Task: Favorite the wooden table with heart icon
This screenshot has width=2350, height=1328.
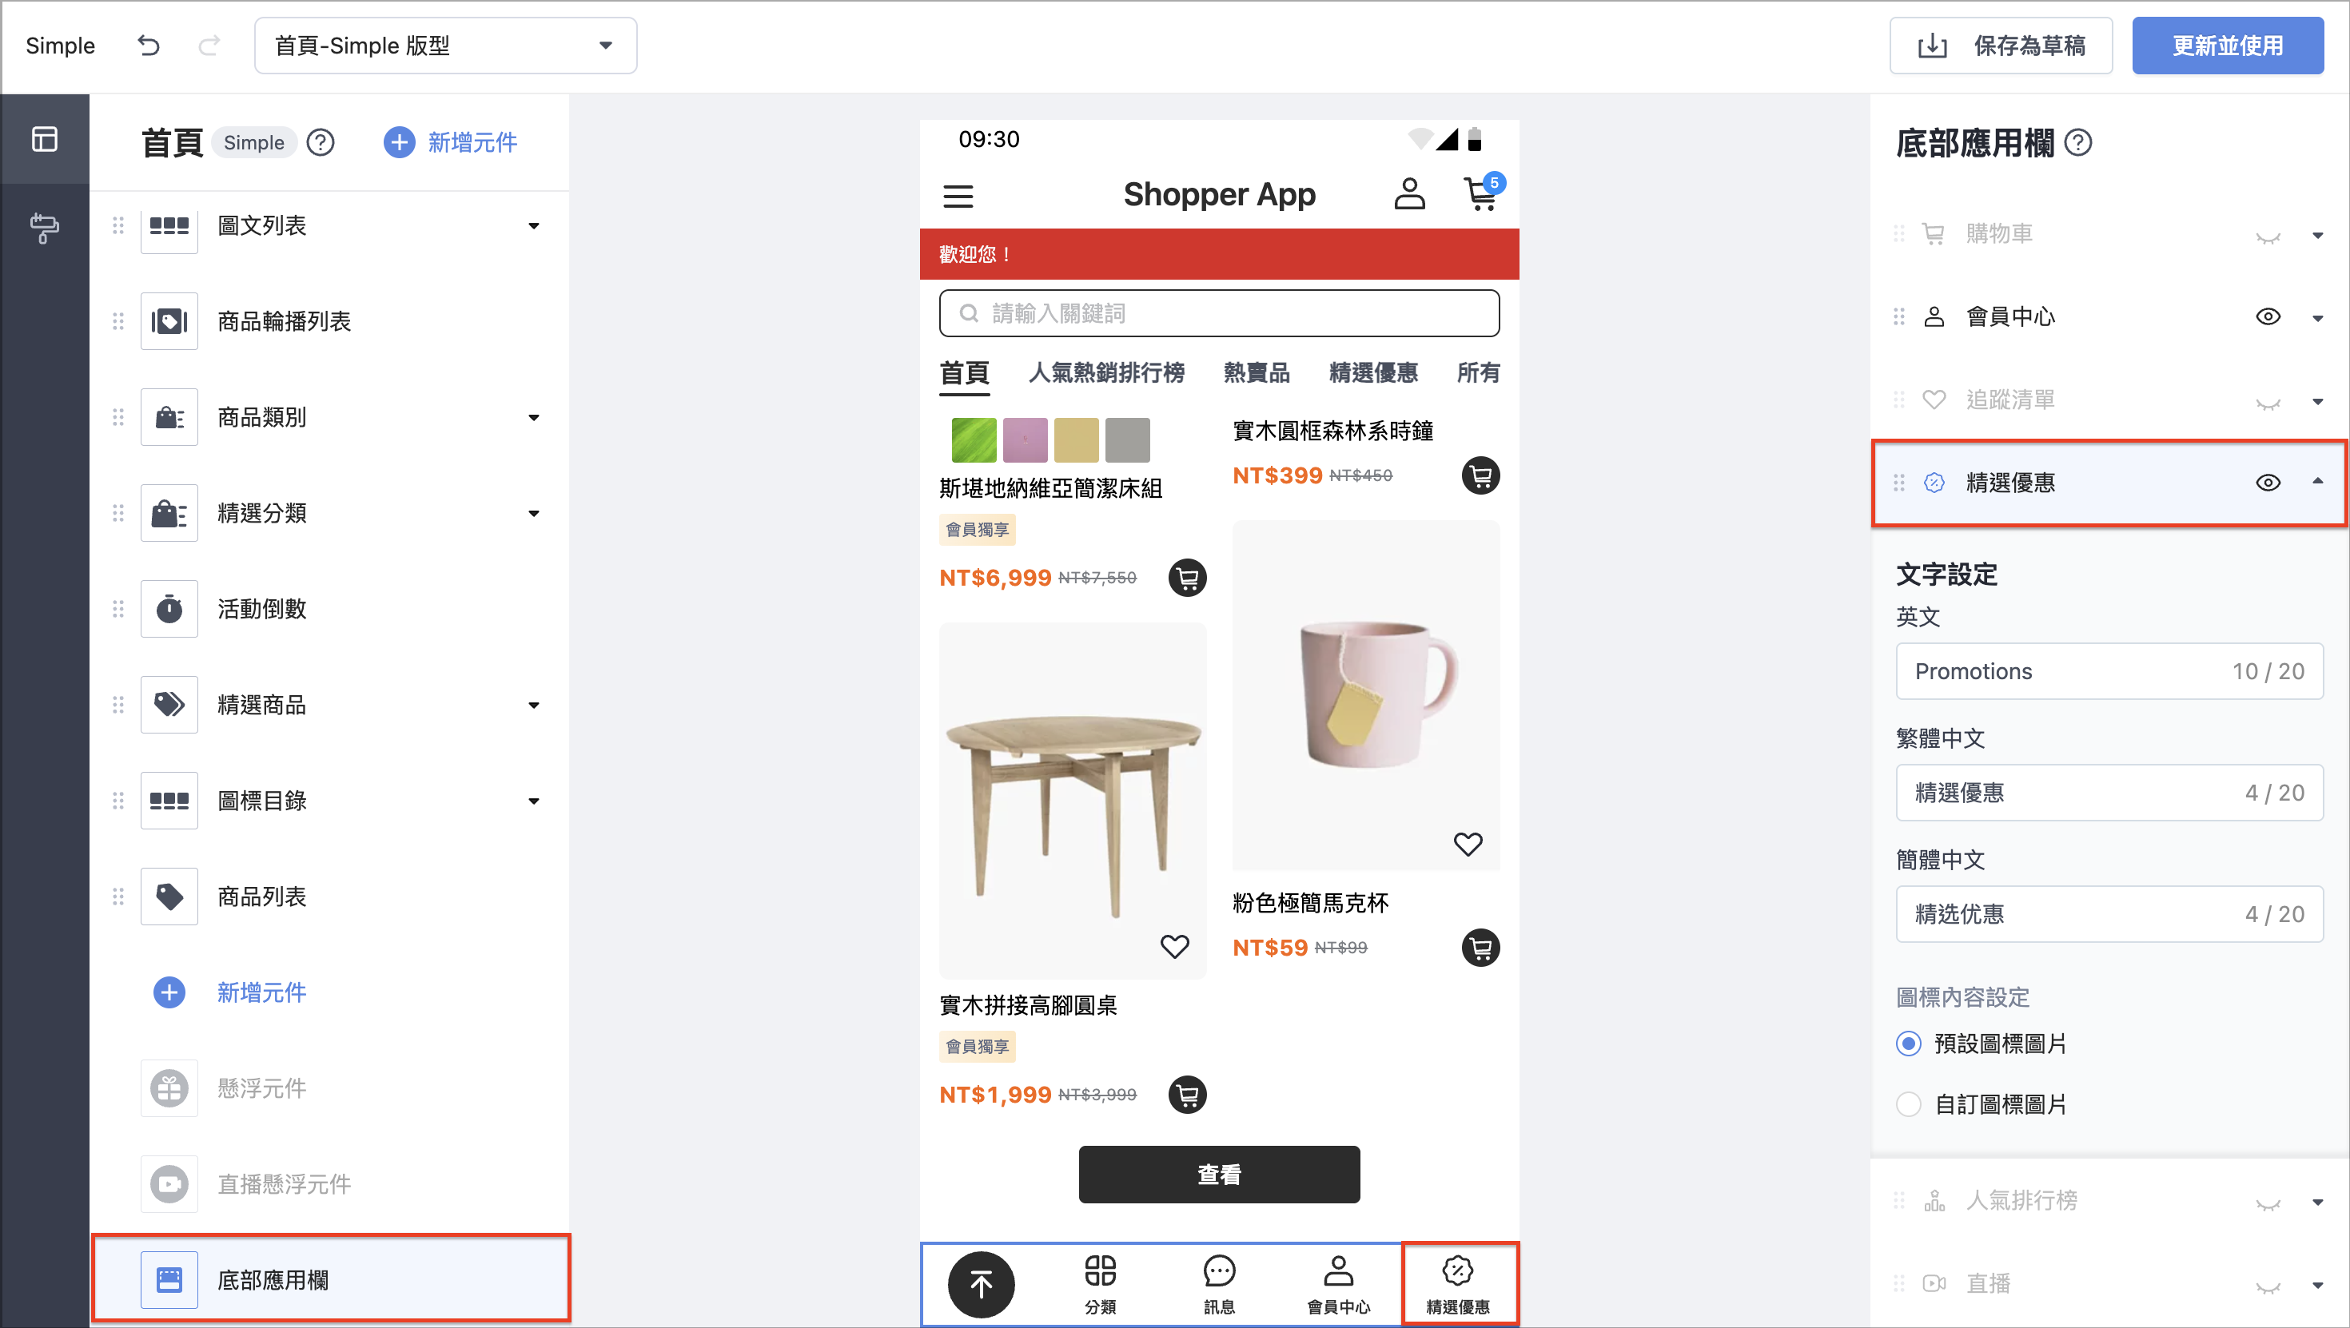Action: pos(1175,946)
